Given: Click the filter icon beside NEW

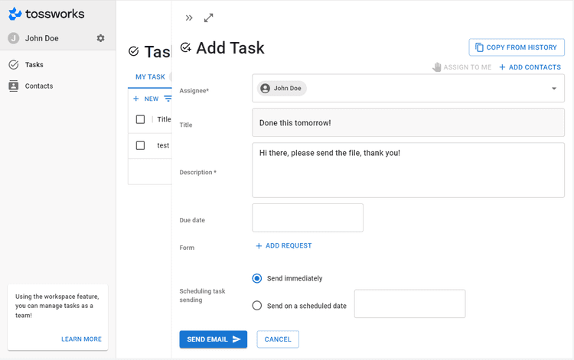Looking at the screenshot, I should pos(167,99).
